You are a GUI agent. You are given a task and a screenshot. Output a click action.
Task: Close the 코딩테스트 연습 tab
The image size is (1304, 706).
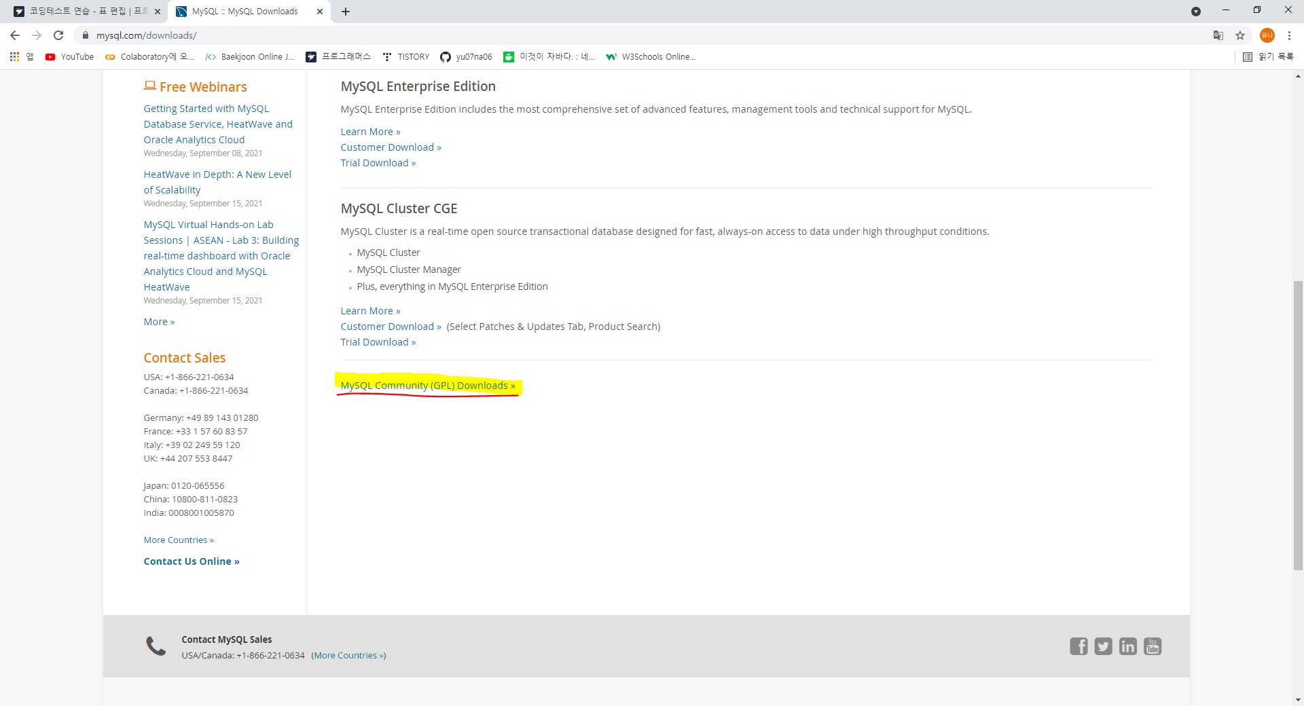click(x=158, y=12)
